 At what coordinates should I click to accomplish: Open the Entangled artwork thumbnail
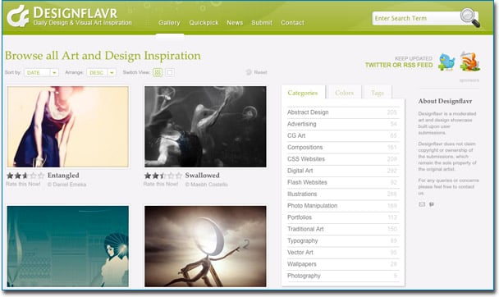click(x=68, y=126)
